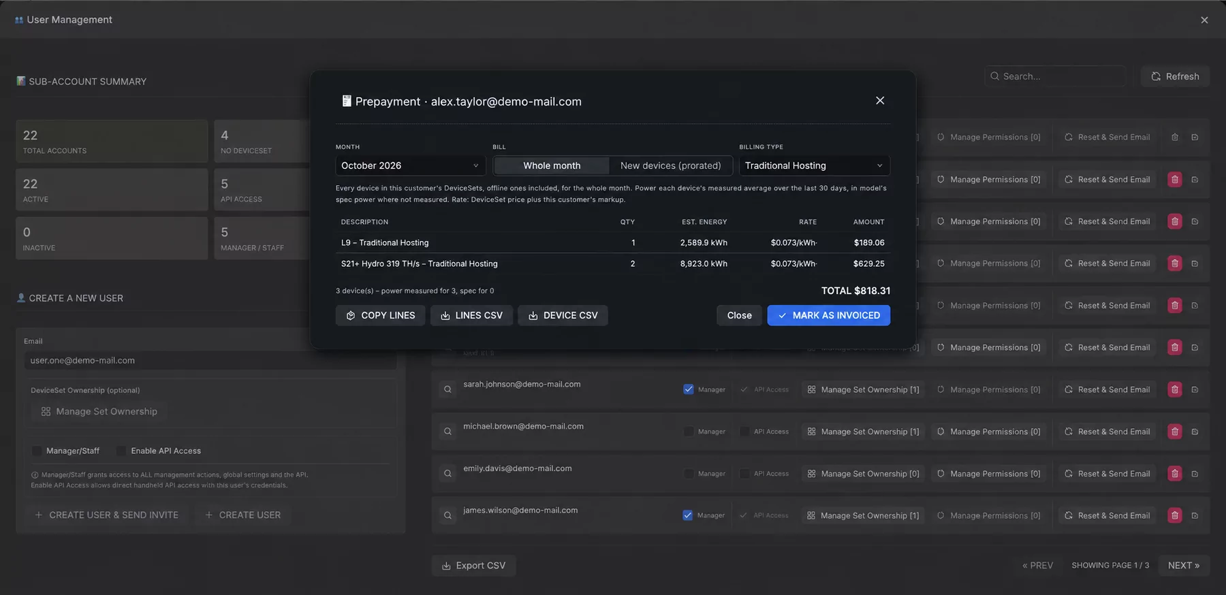Screen dimensions: 1226x595
Task: Close User Management window with top-right X
Action: 1204,20
